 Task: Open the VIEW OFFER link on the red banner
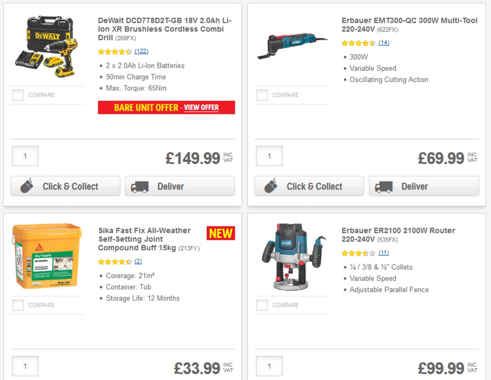point(201,107)
